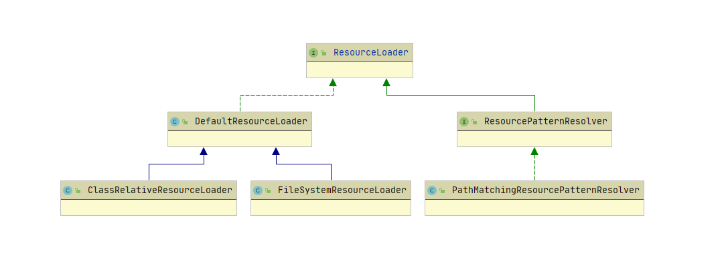
Task: Click the members body of ClassRelativeResourceLoader node
Action: click(149, 208)
